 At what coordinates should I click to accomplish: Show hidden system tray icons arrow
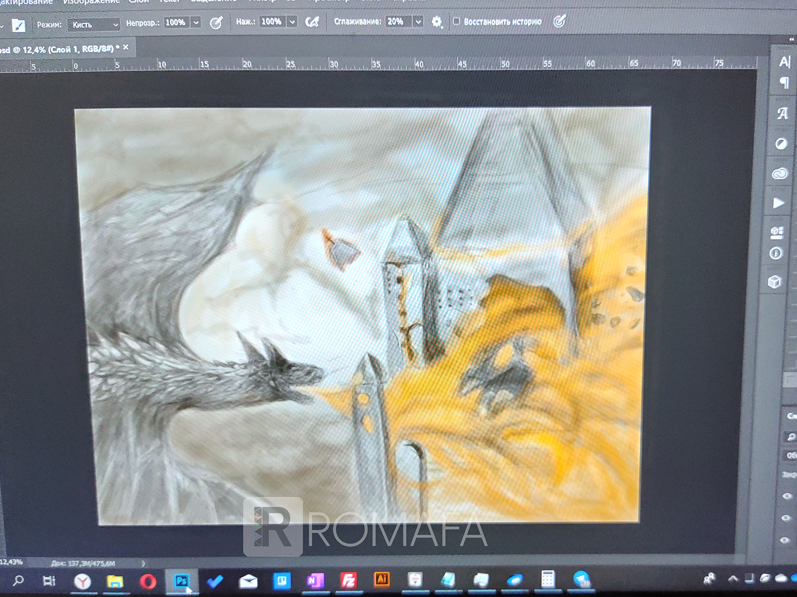733,579
